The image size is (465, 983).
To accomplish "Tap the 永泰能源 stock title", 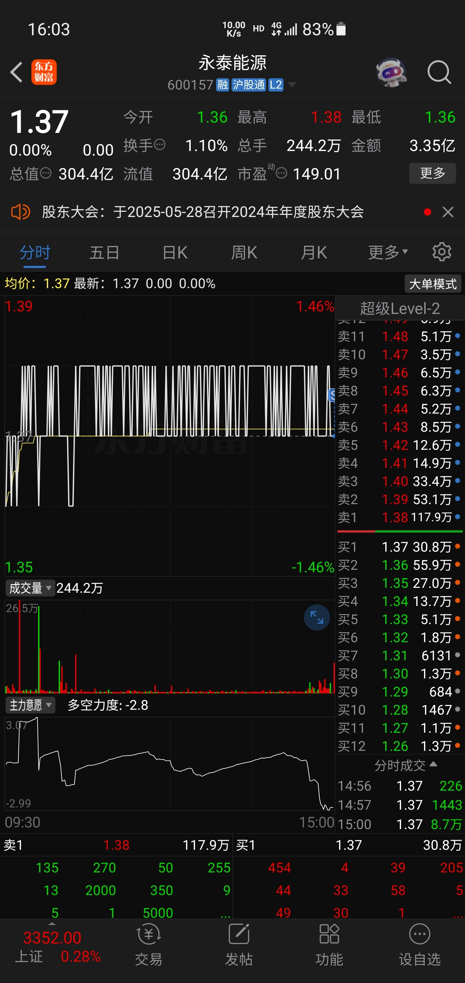I will [x=232, y=63].
